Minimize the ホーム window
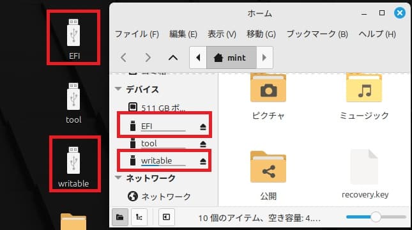This screenshot has height=230, width=412. coord(364,13)
